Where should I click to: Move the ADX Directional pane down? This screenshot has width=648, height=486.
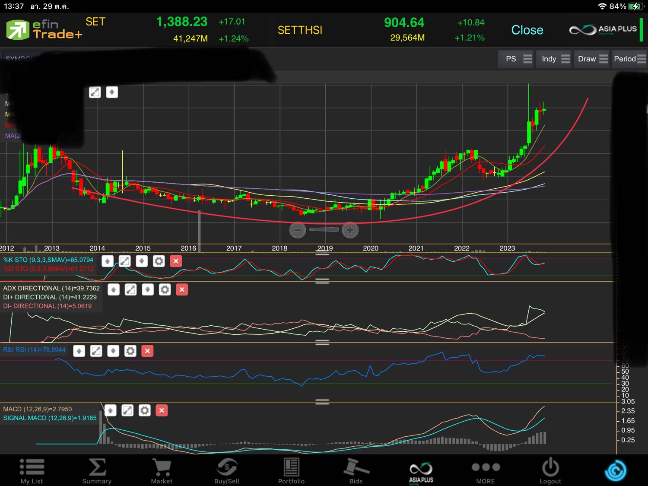click(148, 289)
